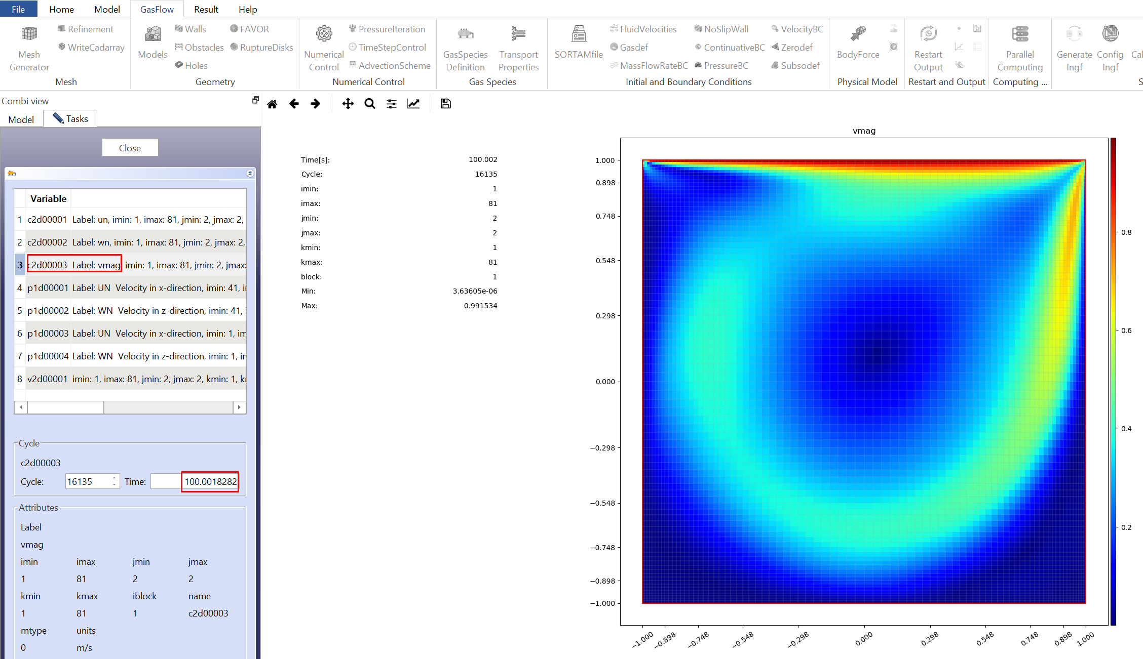Select the zoom magnifier tool
Viewport: 1143px width, 659px height.
point(370,104)
